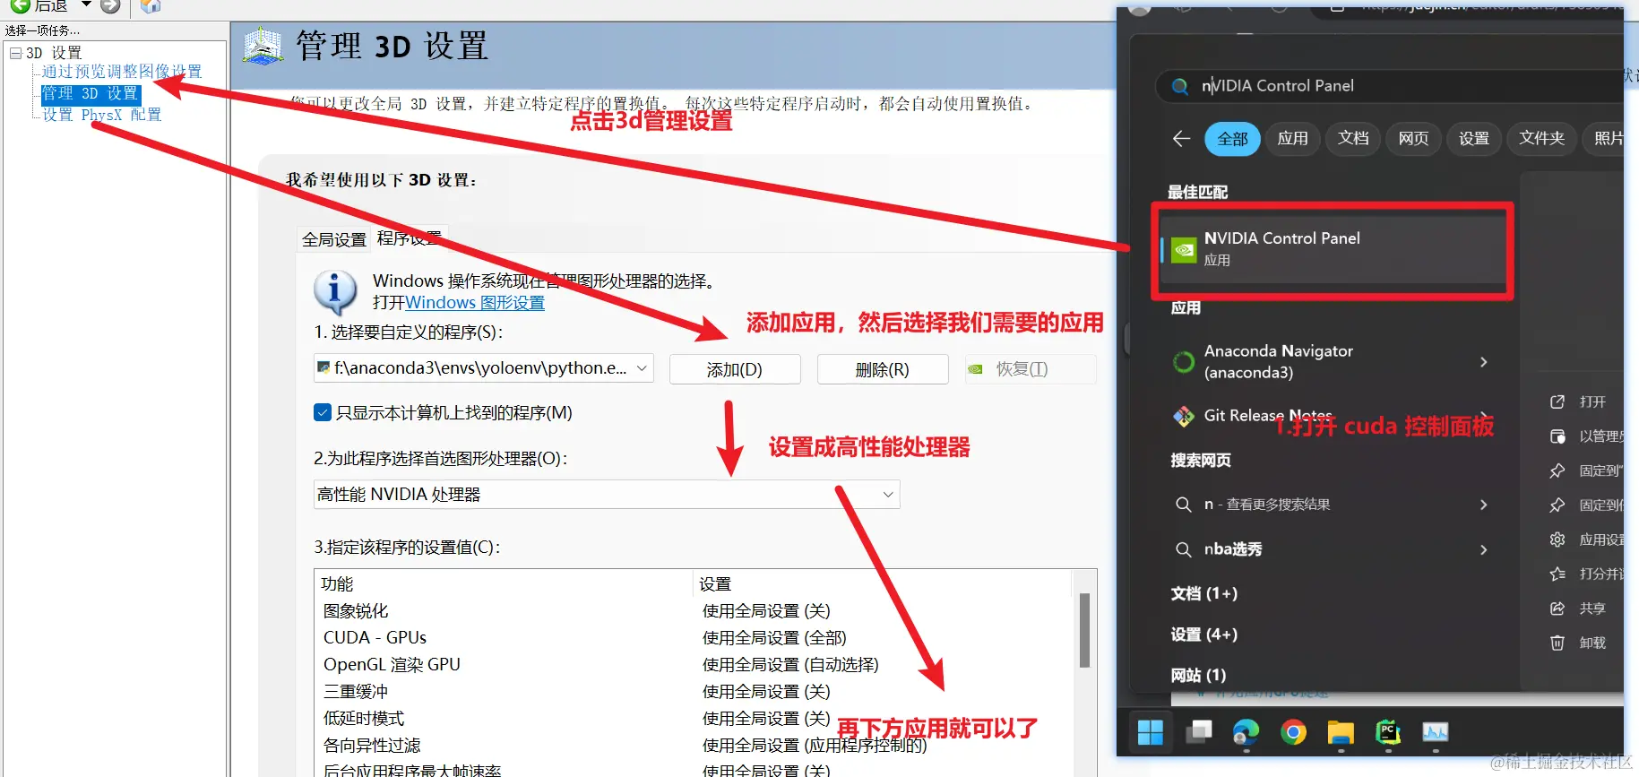Expand Anaconda Navigator result chevron

[x=1484, y=362]
